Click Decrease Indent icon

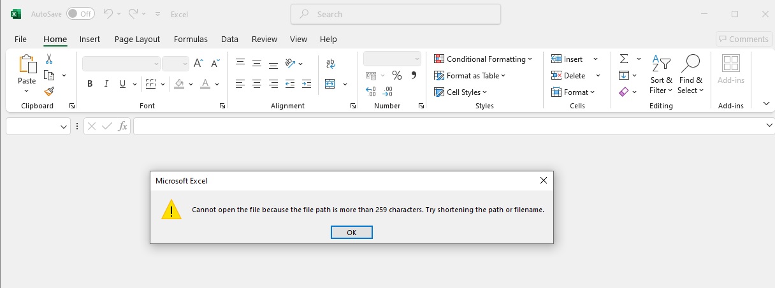(x=290, y=83)
